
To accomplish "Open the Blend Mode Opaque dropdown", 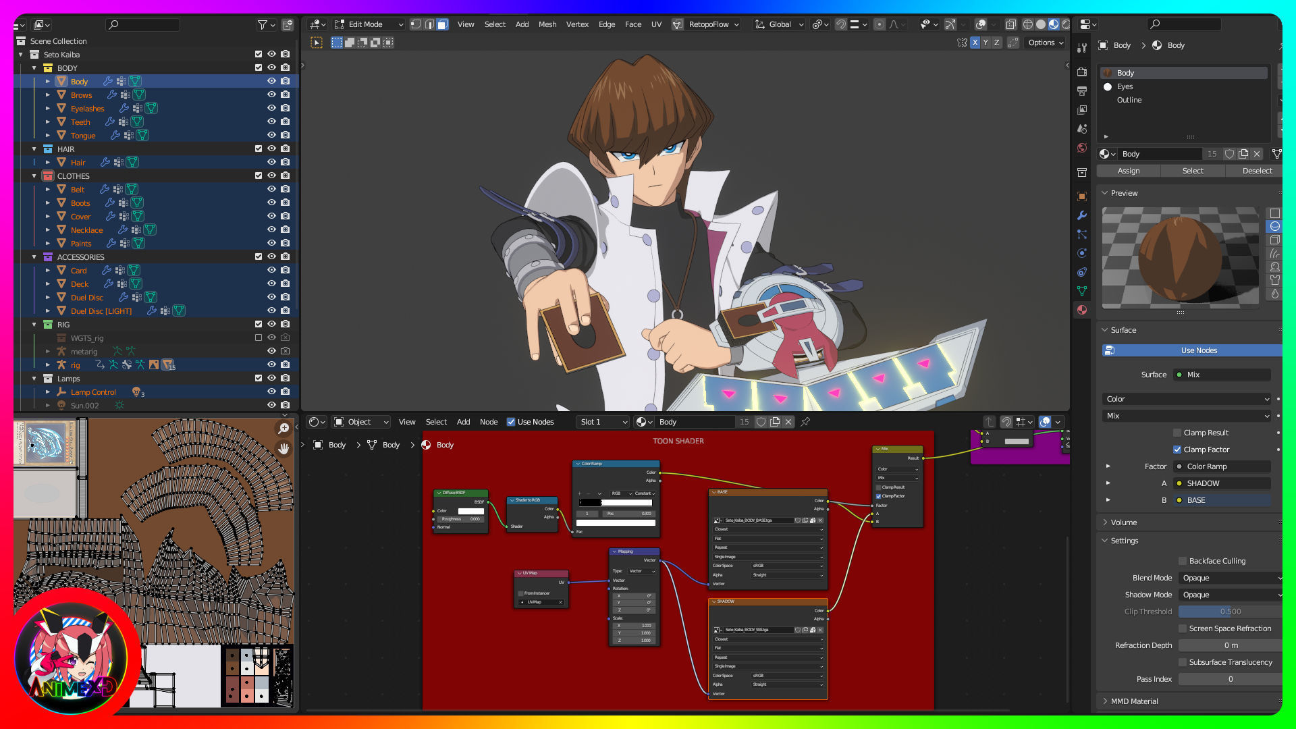I will [1231, 578].
